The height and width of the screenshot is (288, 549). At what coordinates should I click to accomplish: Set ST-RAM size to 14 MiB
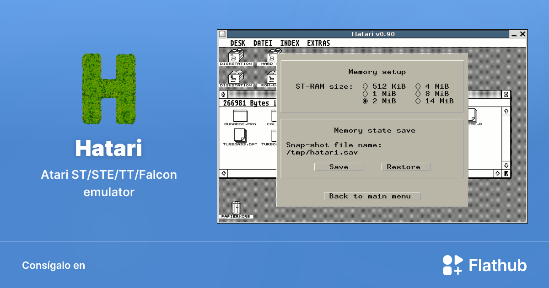click(418, 101)
